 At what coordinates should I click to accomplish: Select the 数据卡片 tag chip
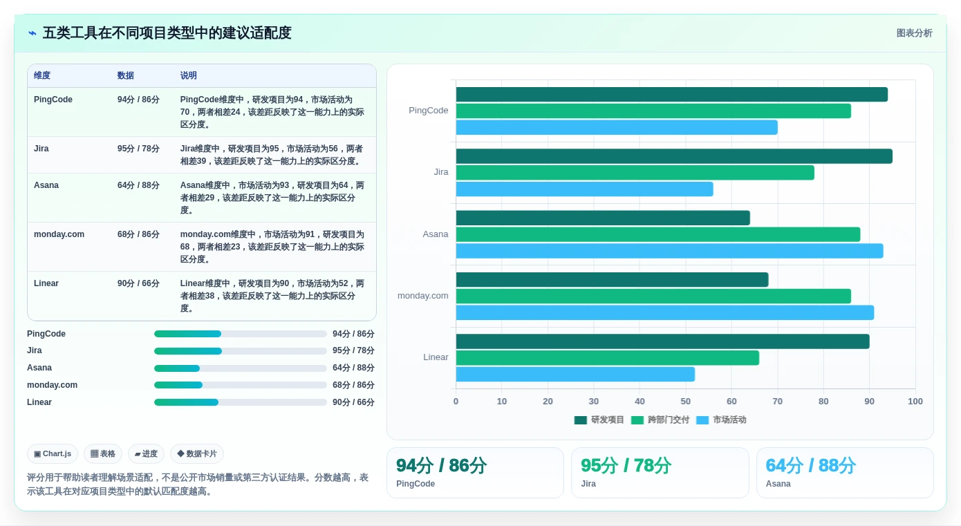[x=197, y=453]
